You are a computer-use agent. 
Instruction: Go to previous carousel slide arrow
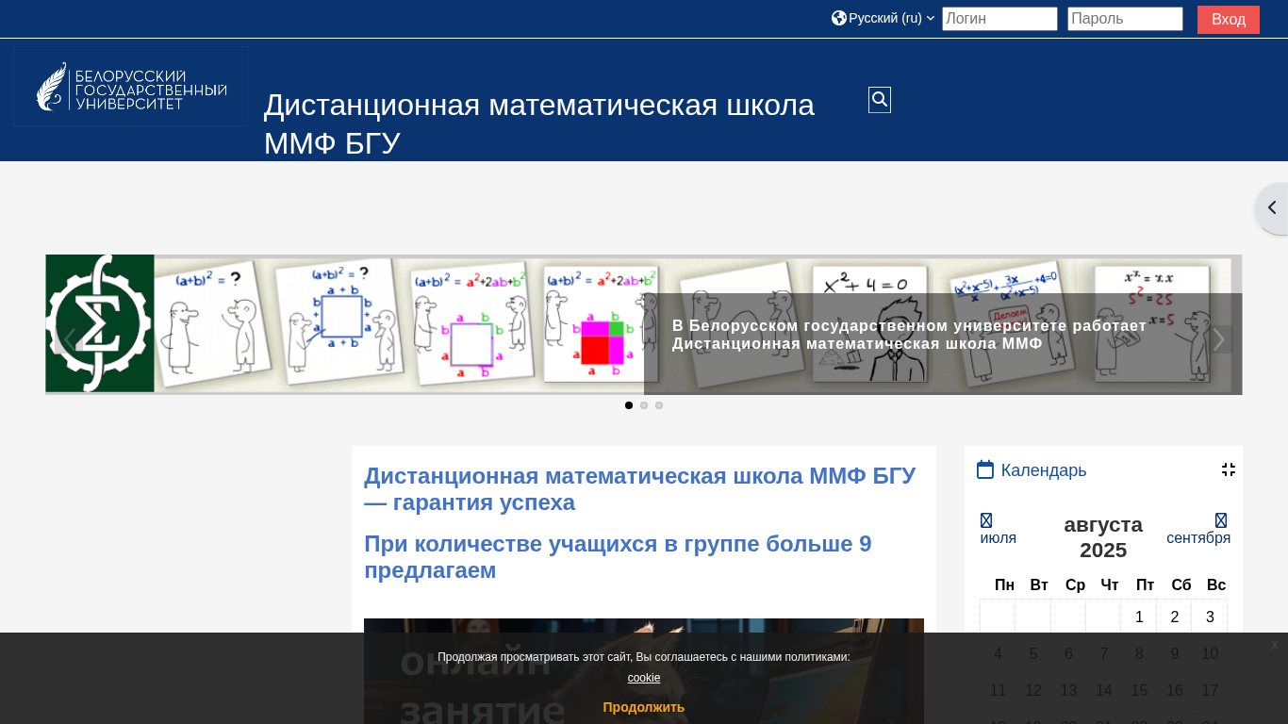click(x=69, y=339)
